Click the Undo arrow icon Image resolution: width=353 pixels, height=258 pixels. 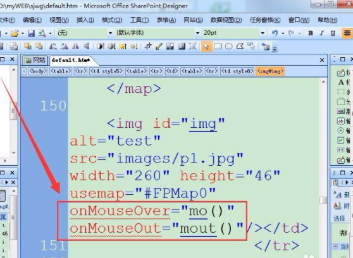(275, 33)
